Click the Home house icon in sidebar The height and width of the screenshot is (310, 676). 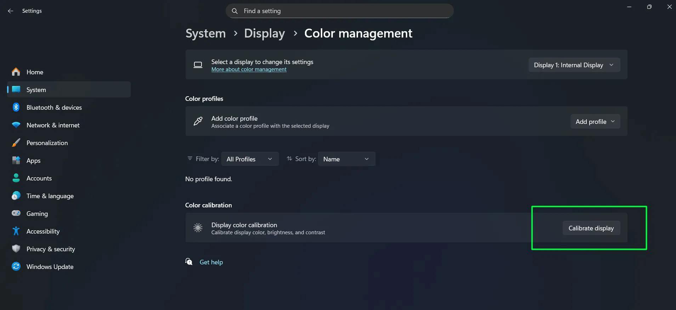16,72
